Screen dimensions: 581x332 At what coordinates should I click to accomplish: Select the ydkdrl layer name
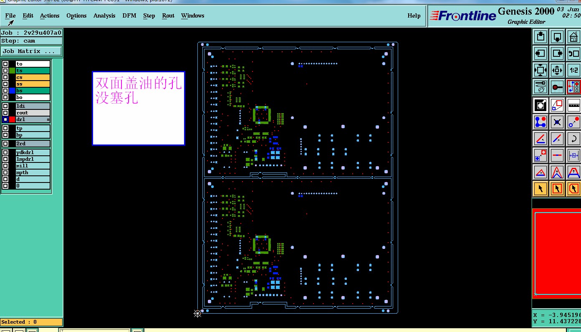(x=33, y=152)
